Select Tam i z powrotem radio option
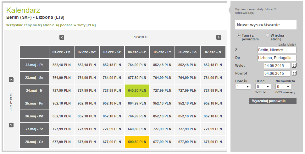Screen dimensions: 305x154 tap(238, 35)
